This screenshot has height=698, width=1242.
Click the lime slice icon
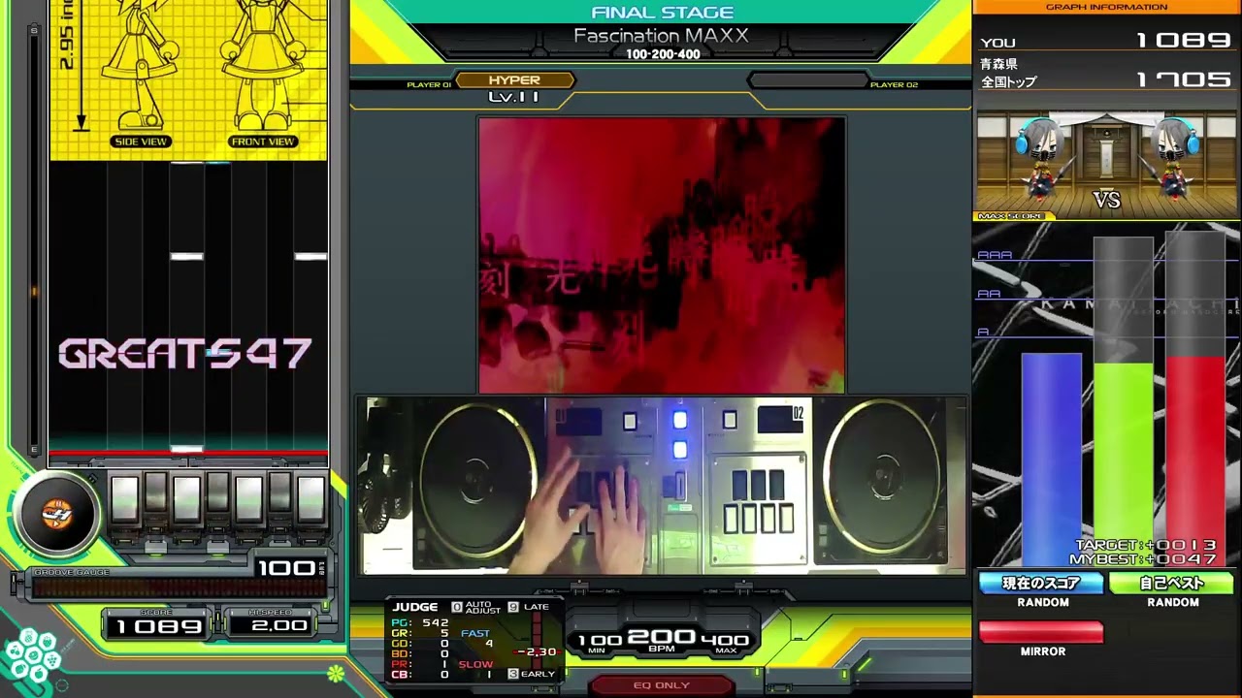tap(336, 672)
